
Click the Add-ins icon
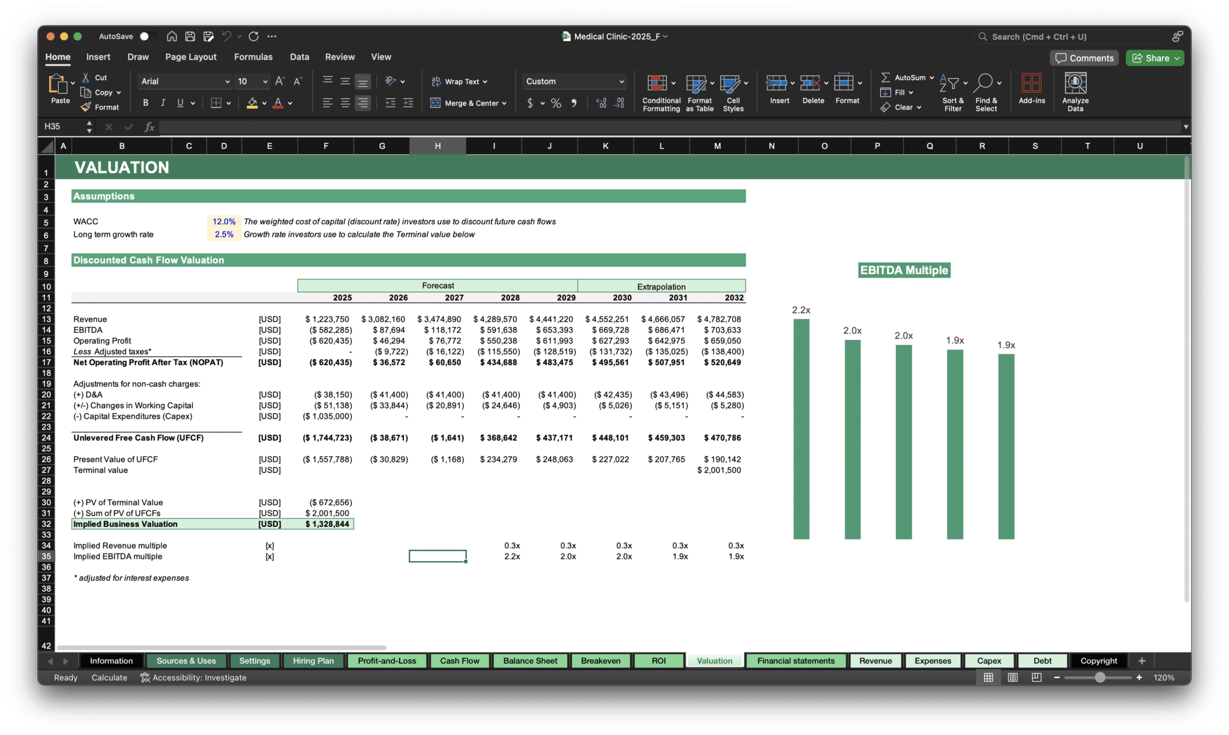point(1032,84)
